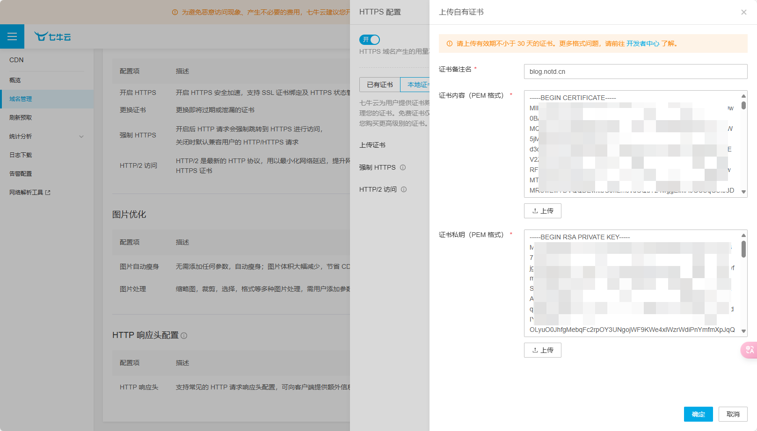Click the 证书备注名 input field

click(636, 72)
